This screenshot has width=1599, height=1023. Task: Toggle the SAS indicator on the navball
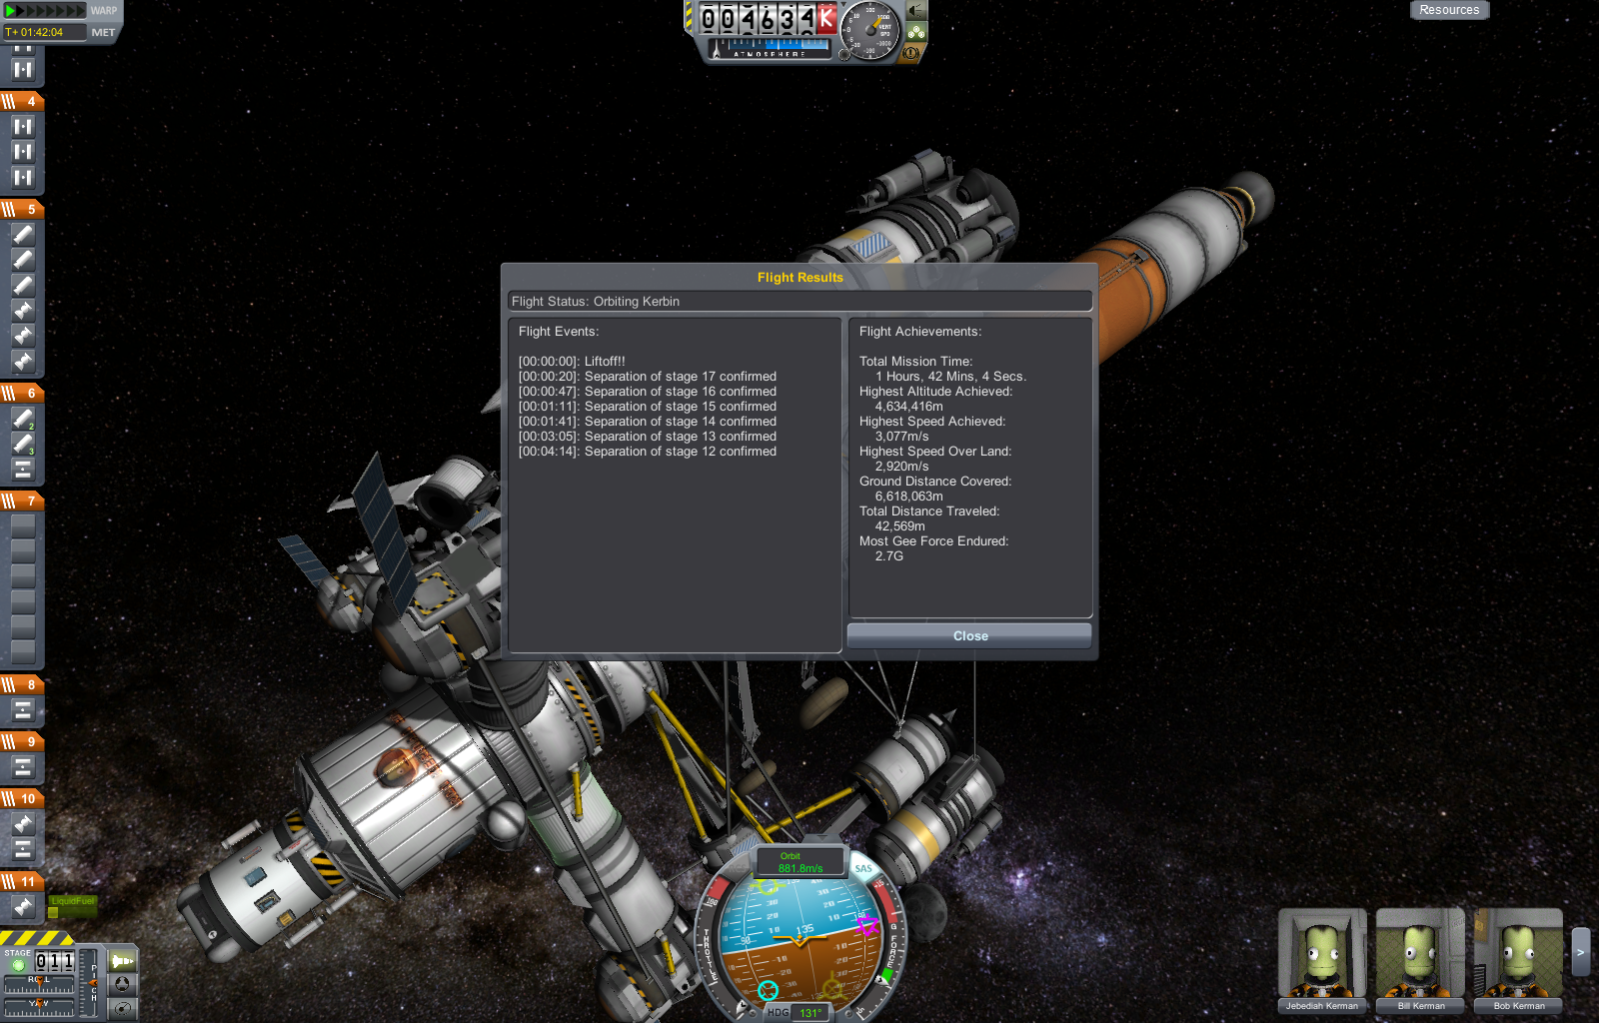(x=863, y=868)
